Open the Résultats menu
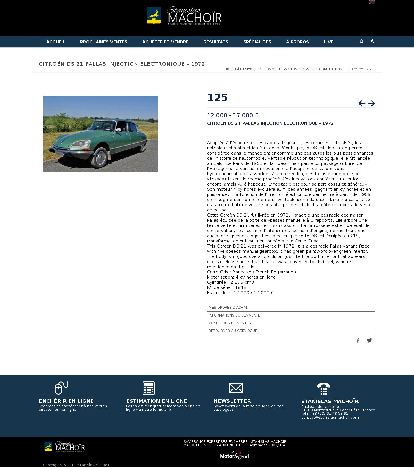 [216, 42]
